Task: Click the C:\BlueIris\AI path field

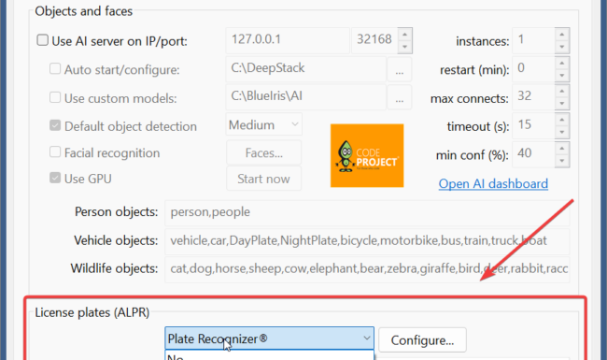Action: [x=305, y=97]
